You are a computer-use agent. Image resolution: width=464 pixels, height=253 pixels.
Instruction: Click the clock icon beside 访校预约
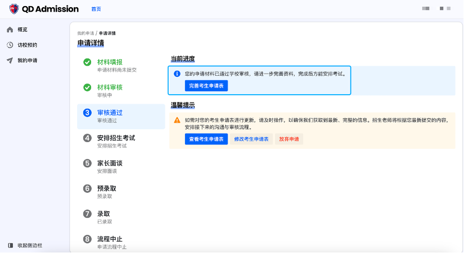tap(10, 45)
